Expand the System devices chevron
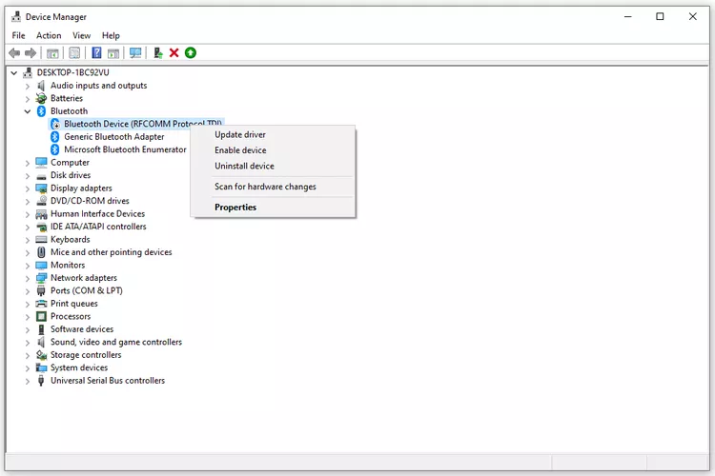This screenshot has height=476, width=715. coord(28,368)
